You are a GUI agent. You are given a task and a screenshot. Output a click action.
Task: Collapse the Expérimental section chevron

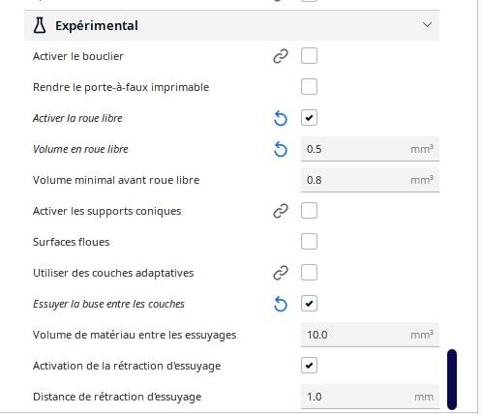pos(427,25)
